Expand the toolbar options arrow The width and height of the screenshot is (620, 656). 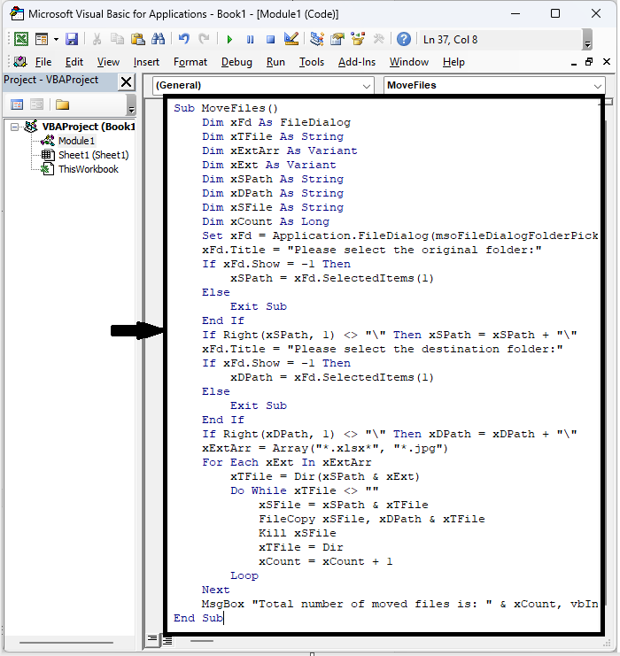(587, 40)
